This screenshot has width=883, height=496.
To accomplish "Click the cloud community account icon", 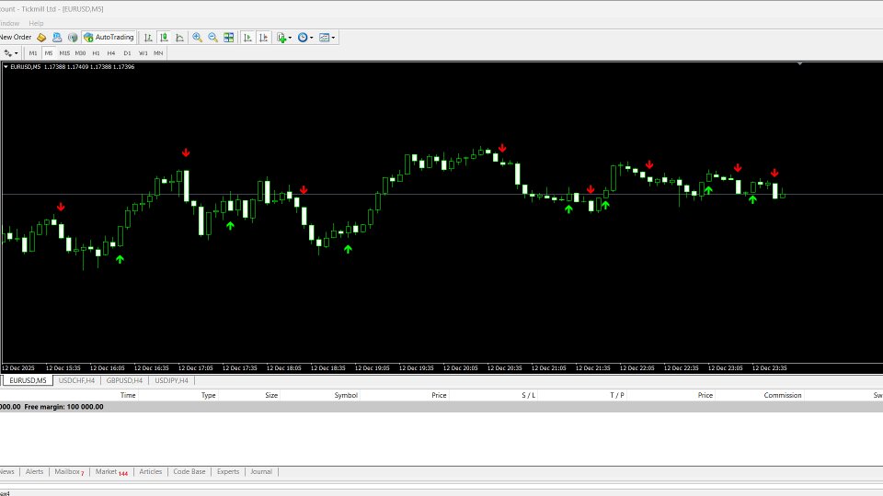I will [57, 37].
